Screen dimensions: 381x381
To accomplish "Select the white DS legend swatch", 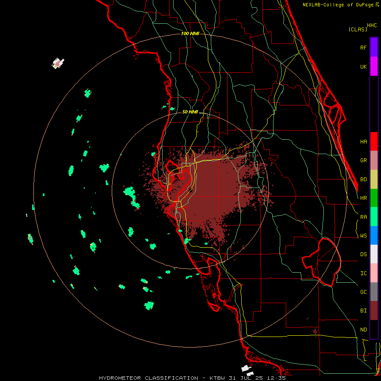I will coord(374,254).
